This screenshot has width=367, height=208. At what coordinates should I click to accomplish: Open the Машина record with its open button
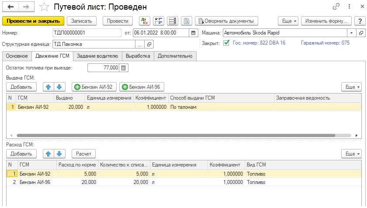[361, 33]
